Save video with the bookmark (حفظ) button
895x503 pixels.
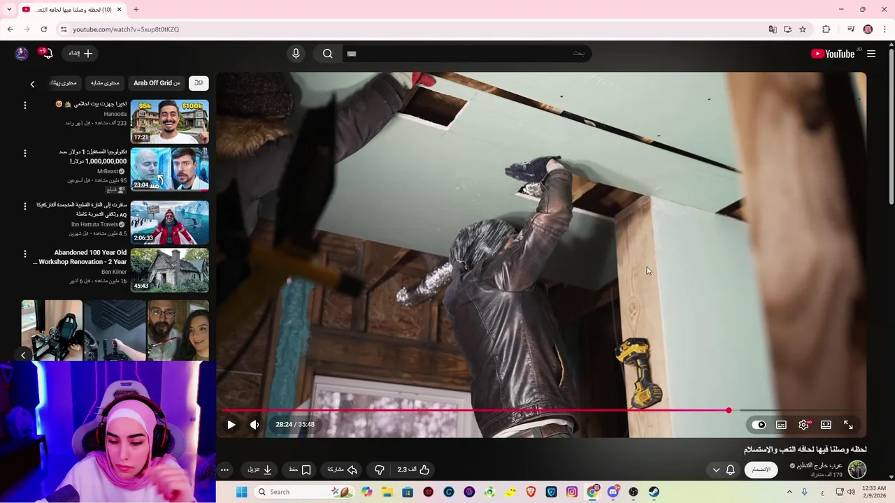pyautogui.click(x=300, y=470)
